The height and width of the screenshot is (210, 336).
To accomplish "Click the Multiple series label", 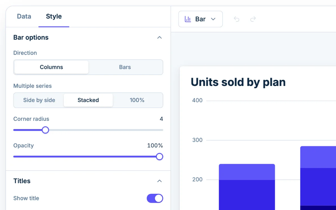I will point(32,86).
